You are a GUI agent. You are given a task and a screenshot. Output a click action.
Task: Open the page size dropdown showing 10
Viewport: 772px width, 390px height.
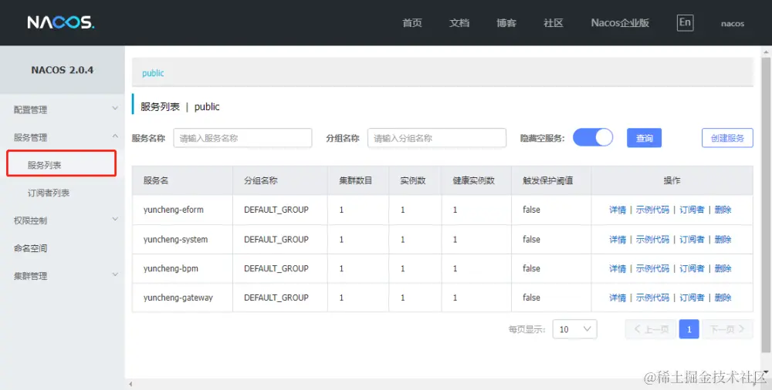point(574,329)
